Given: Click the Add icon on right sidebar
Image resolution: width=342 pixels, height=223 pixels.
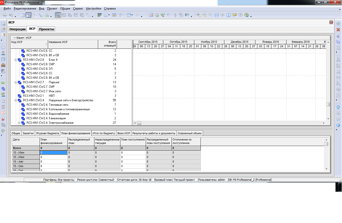Looking at the screenshot, I should (338, 24).
